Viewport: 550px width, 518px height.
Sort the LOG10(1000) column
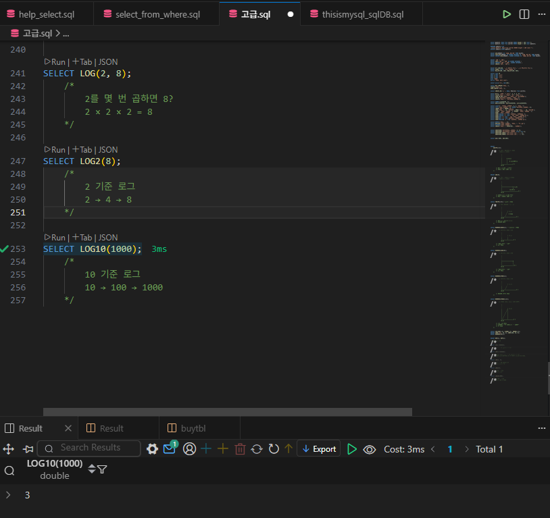(x=91, y=469)
